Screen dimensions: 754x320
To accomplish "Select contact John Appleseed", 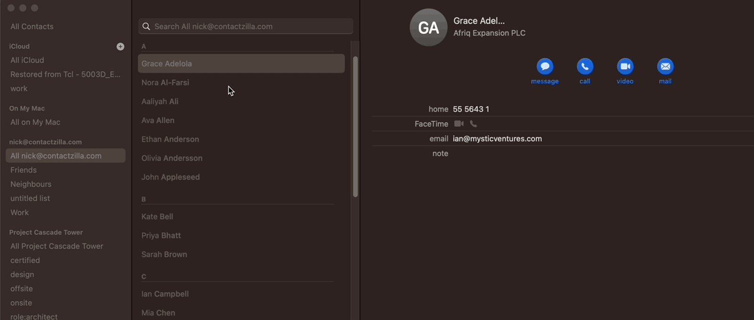I will [171, 177].
